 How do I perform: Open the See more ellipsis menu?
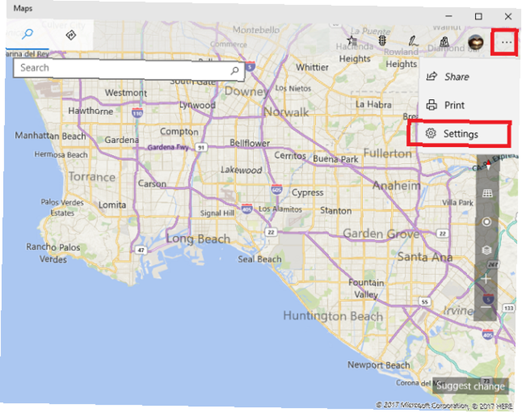[x=506, y=42]
